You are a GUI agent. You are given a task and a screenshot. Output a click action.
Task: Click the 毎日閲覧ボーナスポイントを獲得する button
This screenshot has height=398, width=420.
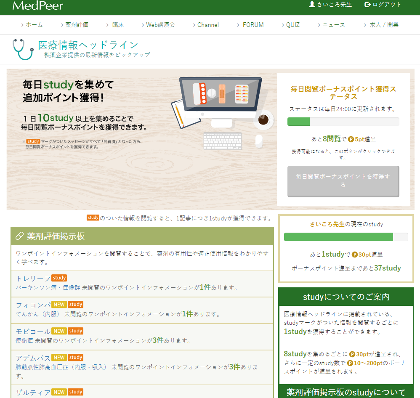click(343, 181)
